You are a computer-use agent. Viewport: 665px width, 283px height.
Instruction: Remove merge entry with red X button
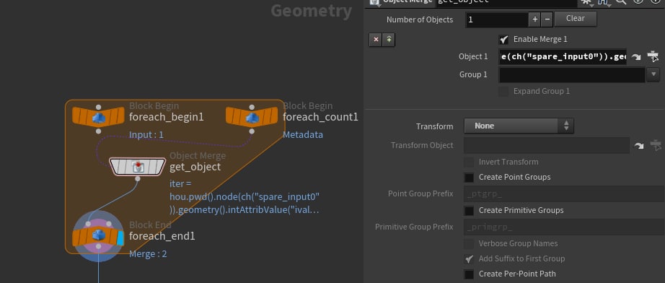coord(376,40)
